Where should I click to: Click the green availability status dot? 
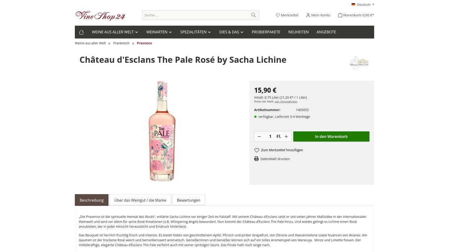(255, 116)
